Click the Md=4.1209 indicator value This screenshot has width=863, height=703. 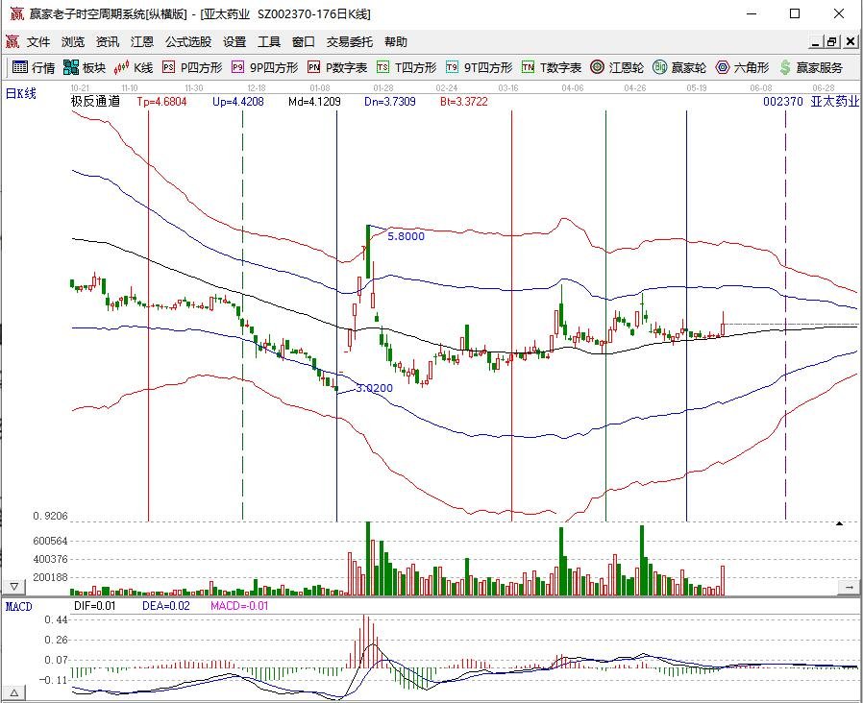click(314, 102)
